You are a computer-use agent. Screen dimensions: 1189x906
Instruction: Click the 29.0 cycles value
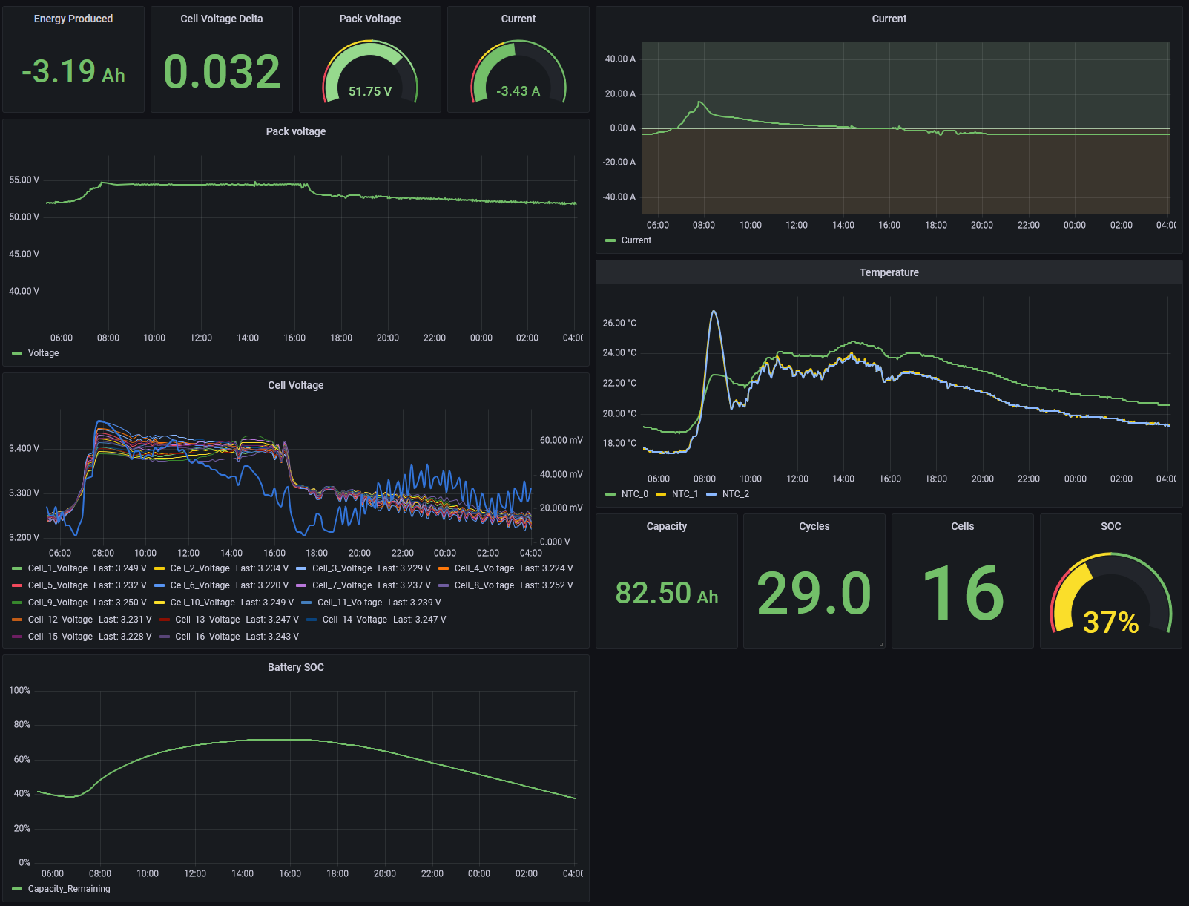(x=814, y=594)
